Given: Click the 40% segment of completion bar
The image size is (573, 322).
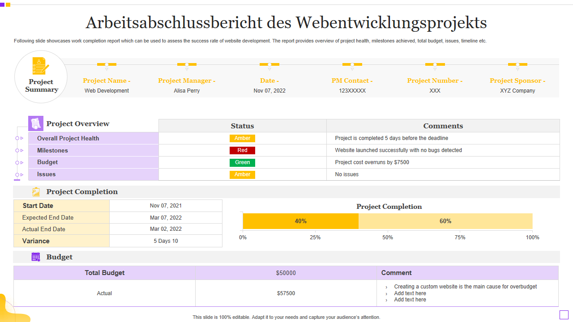Looking at the screenshot, I should 301,221.
